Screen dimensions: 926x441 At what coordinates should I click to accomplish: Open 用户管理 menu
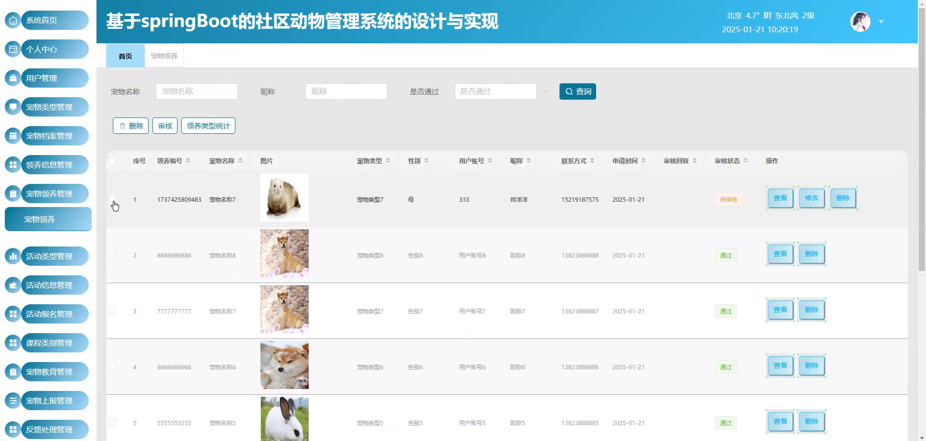[x=55, y=78]
